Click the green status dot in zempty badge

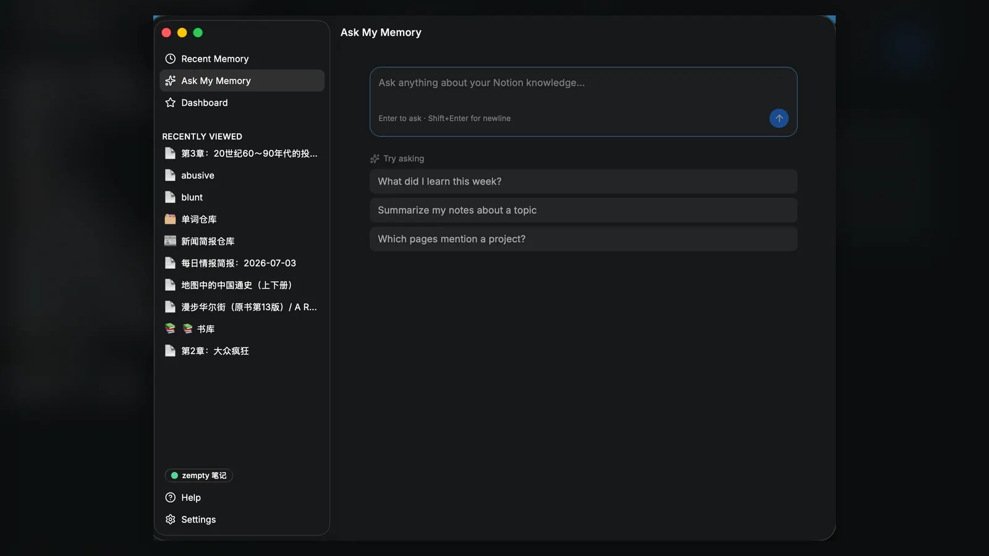click(x=174, y=476)
